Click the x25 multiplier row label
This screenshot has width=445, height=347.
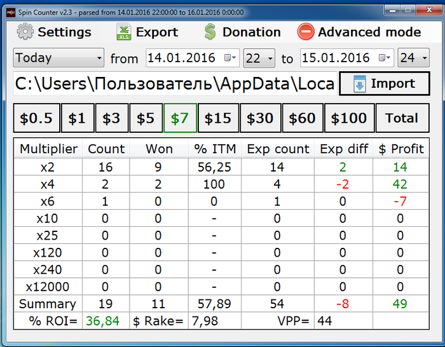[x=48, y=236]
